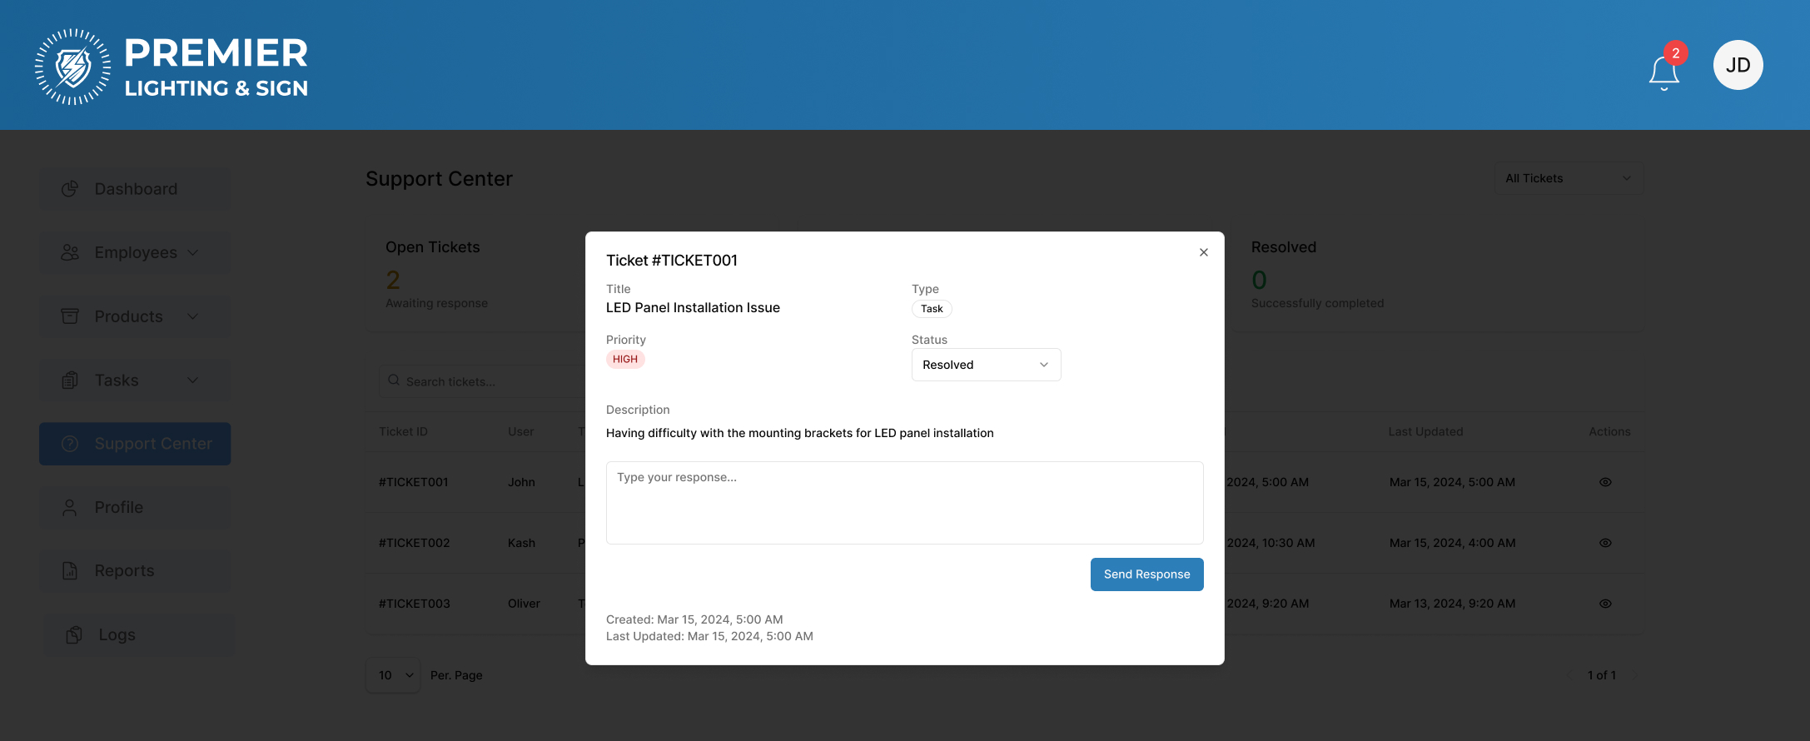Click the search magnifier icon
Image resolution: width=1810 pixels, height=741 pixels.
click(394, 380)
